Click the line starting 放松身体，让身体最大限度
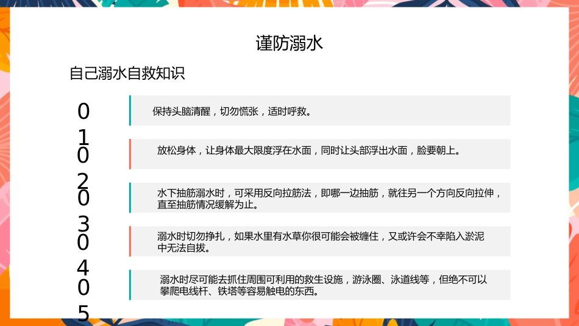The height and width of the screenshot is (326, 579). [x=310, y=151]
